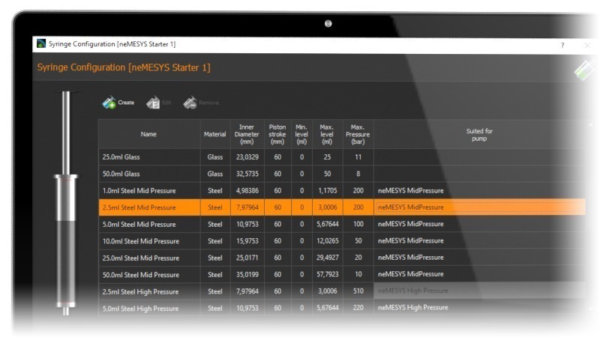Sort by the Material column header
The width and height of the screenshot is (600, 337).
tap(214, 135)
